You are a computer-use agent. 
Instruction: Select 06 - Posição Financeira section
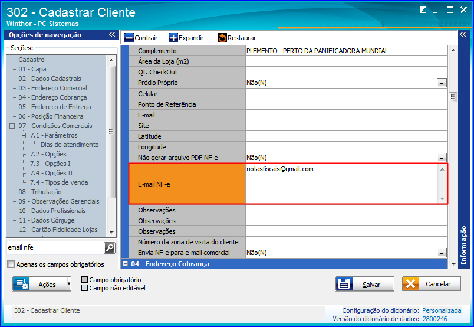pos(51,116)
